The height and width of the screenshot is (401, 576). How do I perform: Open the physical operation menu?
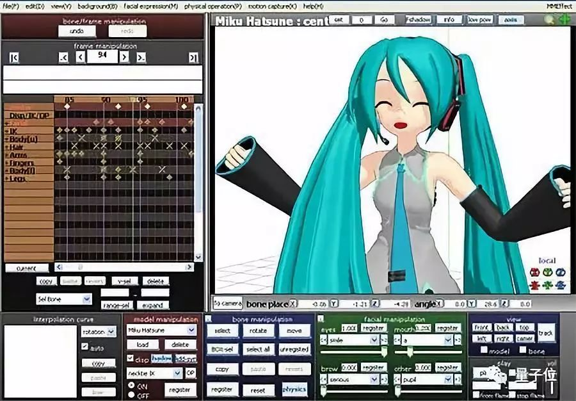(x=213, y=6)
